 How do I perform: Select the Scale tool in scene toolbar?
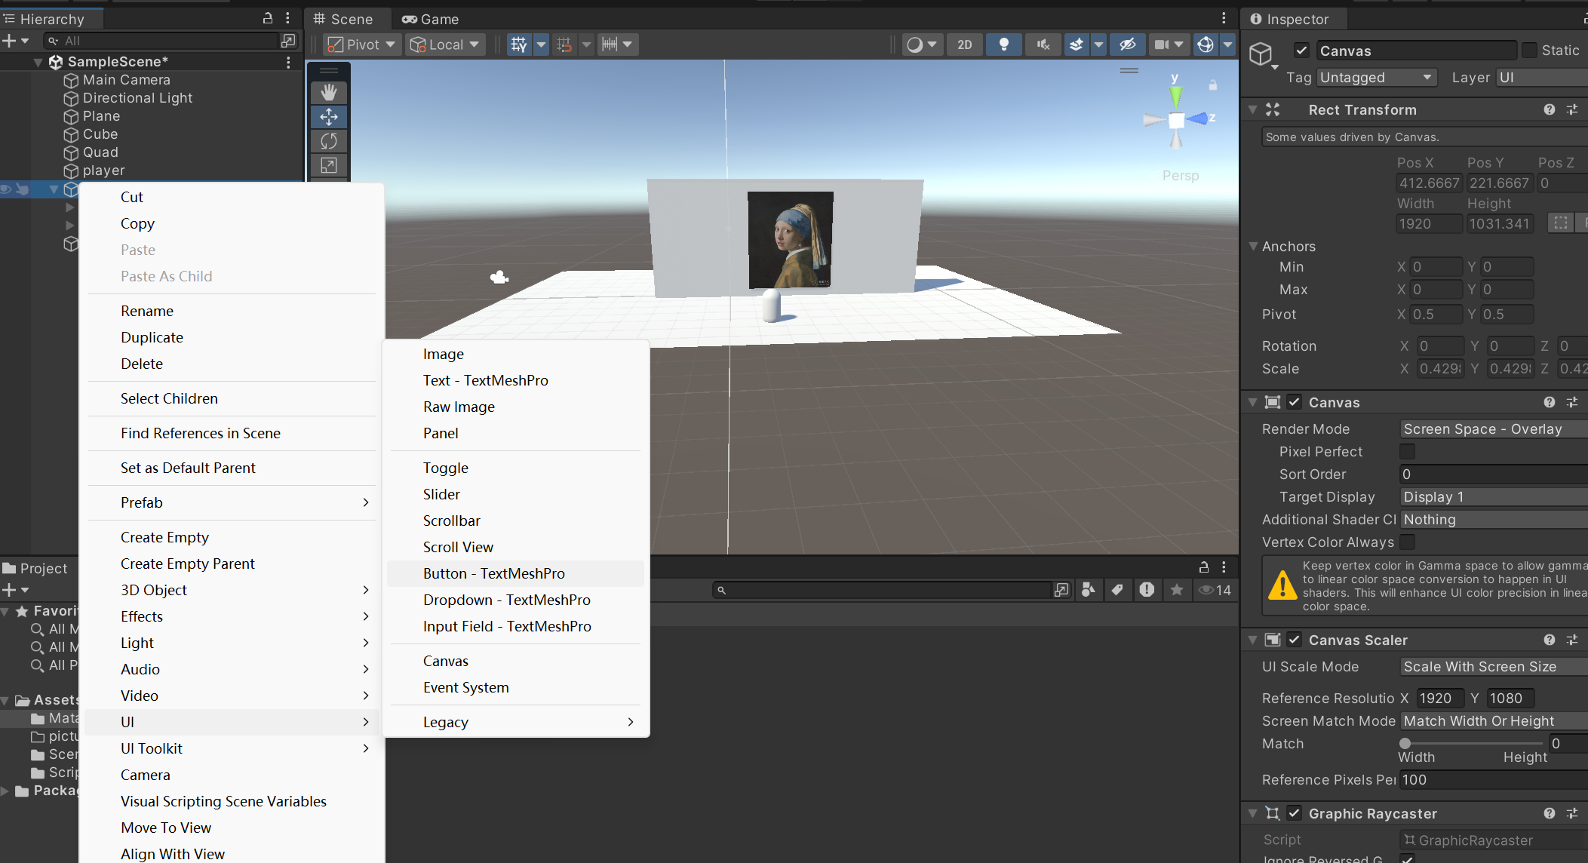(x=329, y=165)
